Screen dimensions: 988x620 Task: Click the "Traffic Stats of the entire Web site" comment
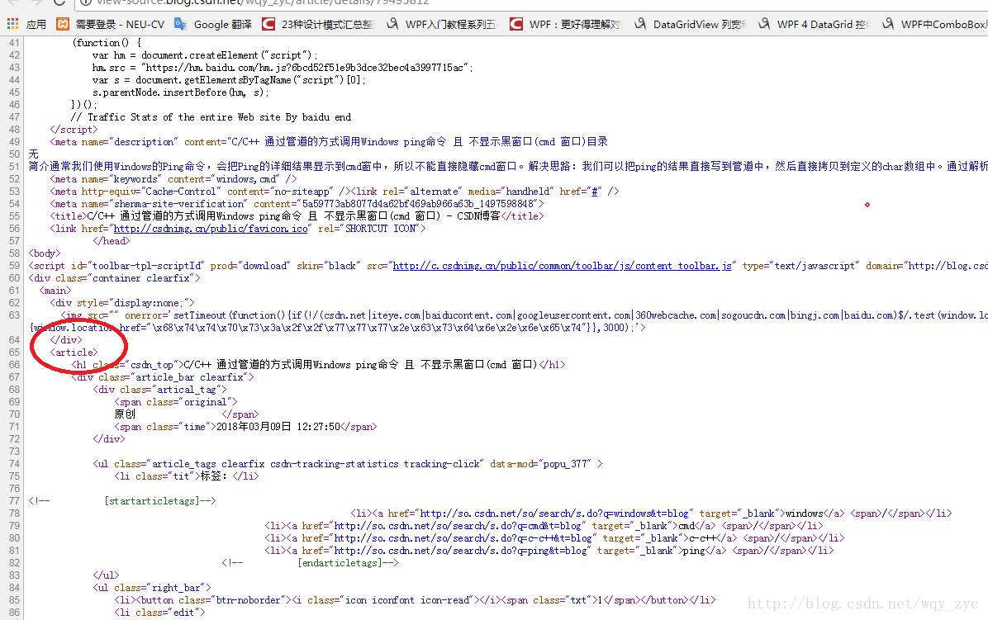pos(211,117)
